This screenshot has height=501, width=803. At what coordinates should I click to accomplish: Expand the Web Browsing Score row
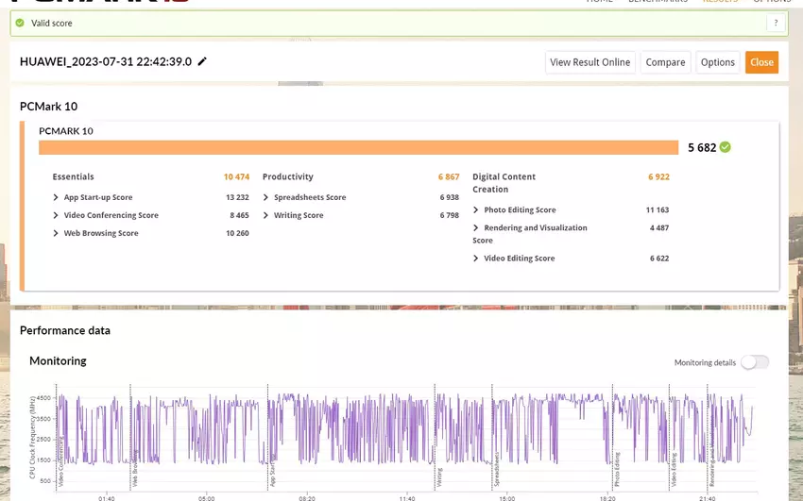pos(57,234)
